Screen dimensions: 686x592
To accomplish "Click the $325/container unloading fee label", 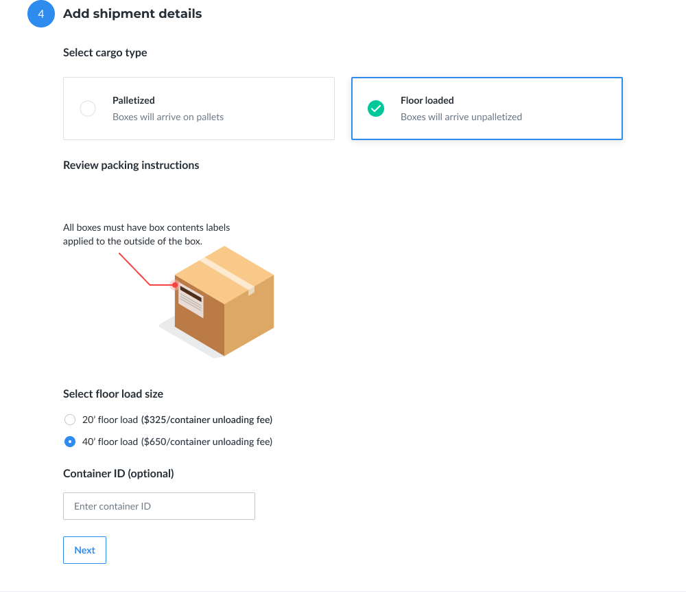I will [206, 420].
